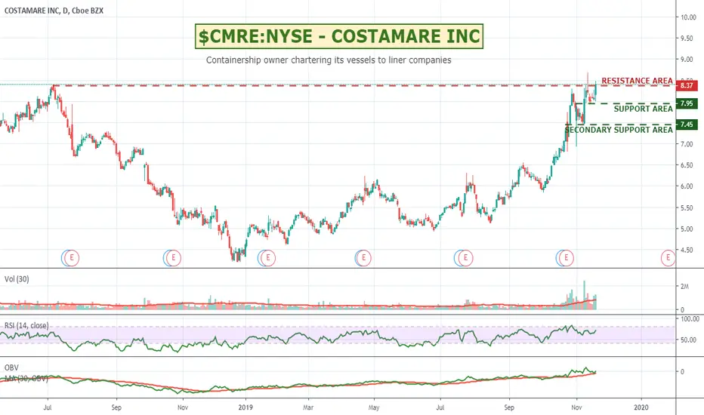Image resolution: width=704 pixels, height=415 pixels.
Task: Click the OBV indicator legend
Action: pos(11,368)
